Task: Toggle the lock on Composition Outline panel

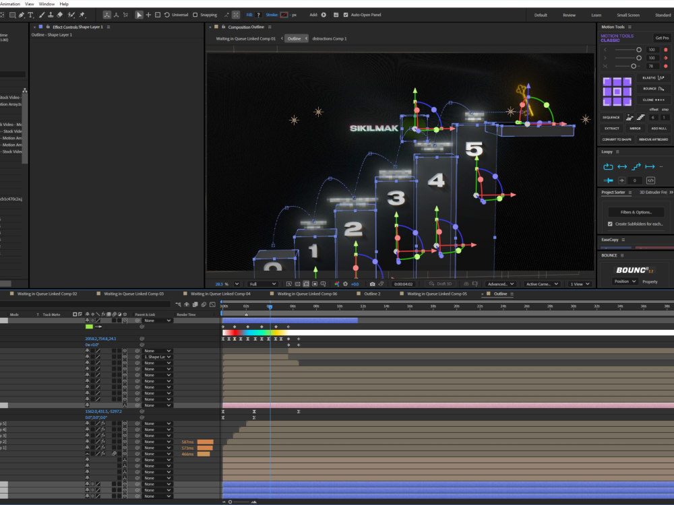Action: point(223,27)
